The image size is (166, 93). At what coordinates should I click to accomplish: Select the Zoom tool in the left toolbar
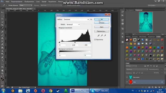[2, 73]
